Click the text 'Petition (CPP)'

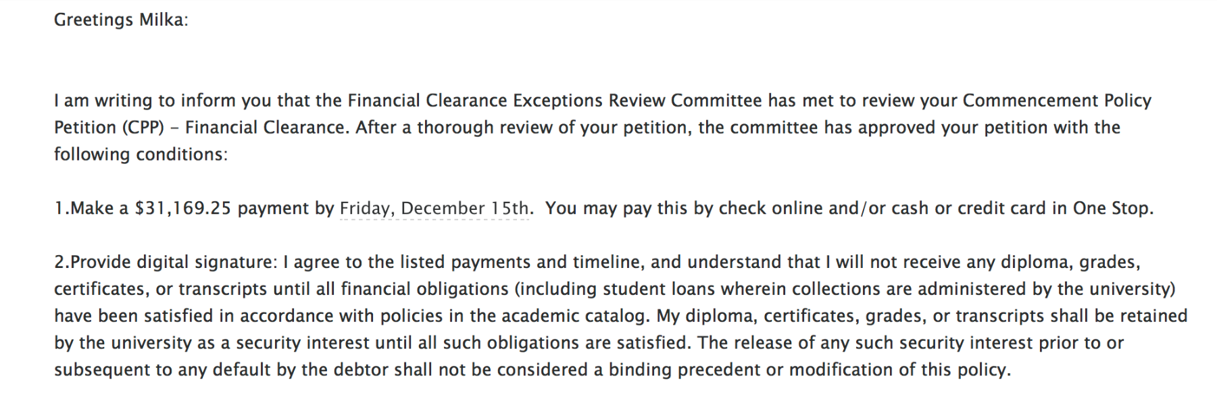tap(109, 128)
